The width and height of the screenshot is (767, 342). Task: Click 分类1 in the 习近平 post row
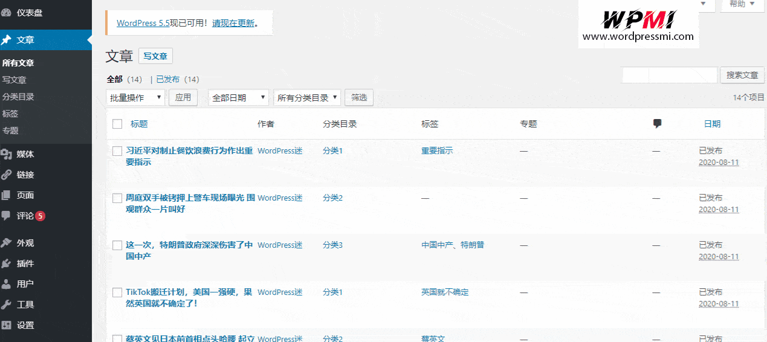tap(332, 151)
